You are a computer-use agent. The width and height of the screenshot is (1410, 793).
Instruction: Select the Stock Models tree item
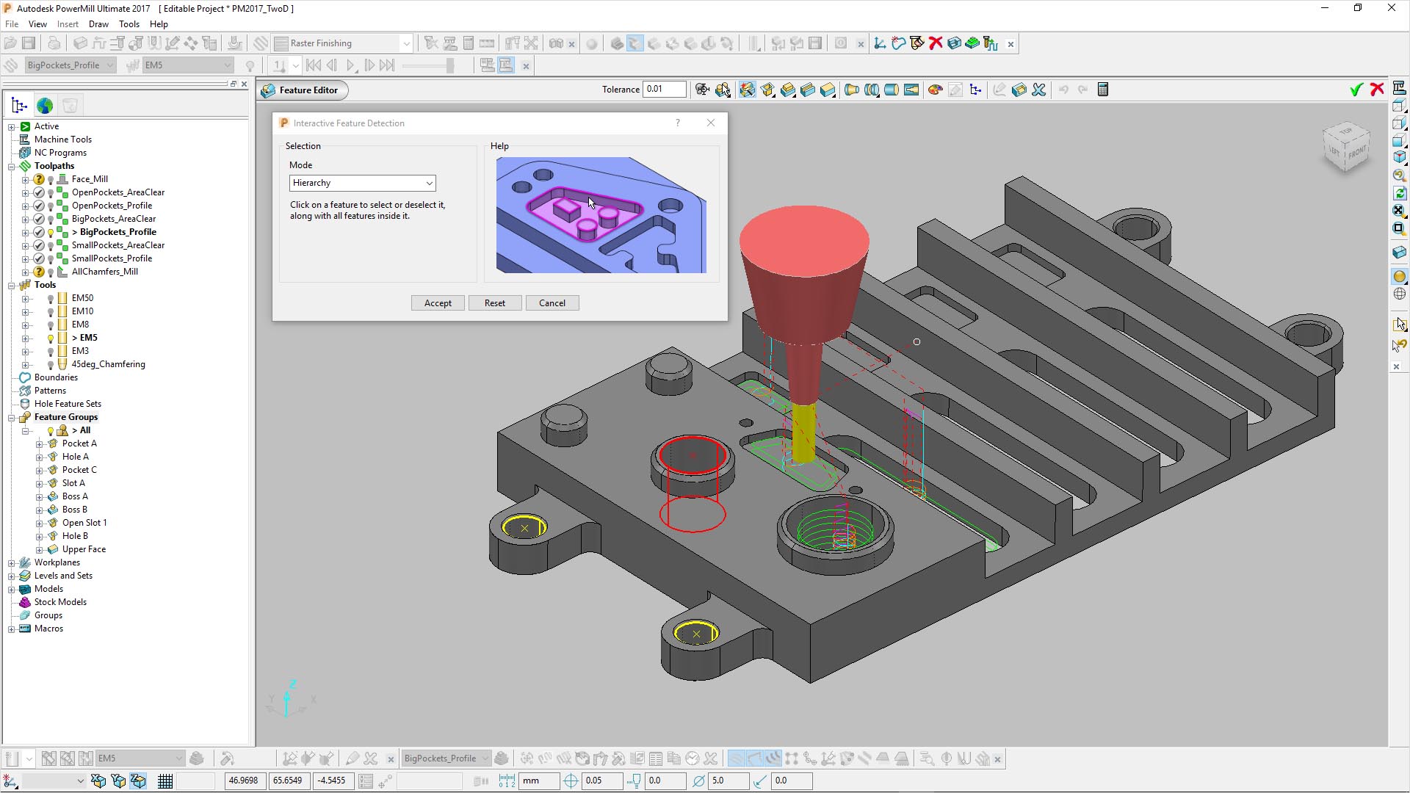[x=60, y=603]
